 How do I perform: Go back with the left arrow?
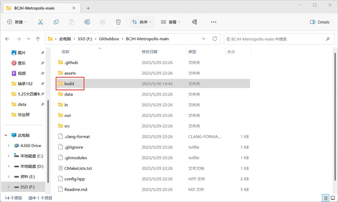(7, 39)
